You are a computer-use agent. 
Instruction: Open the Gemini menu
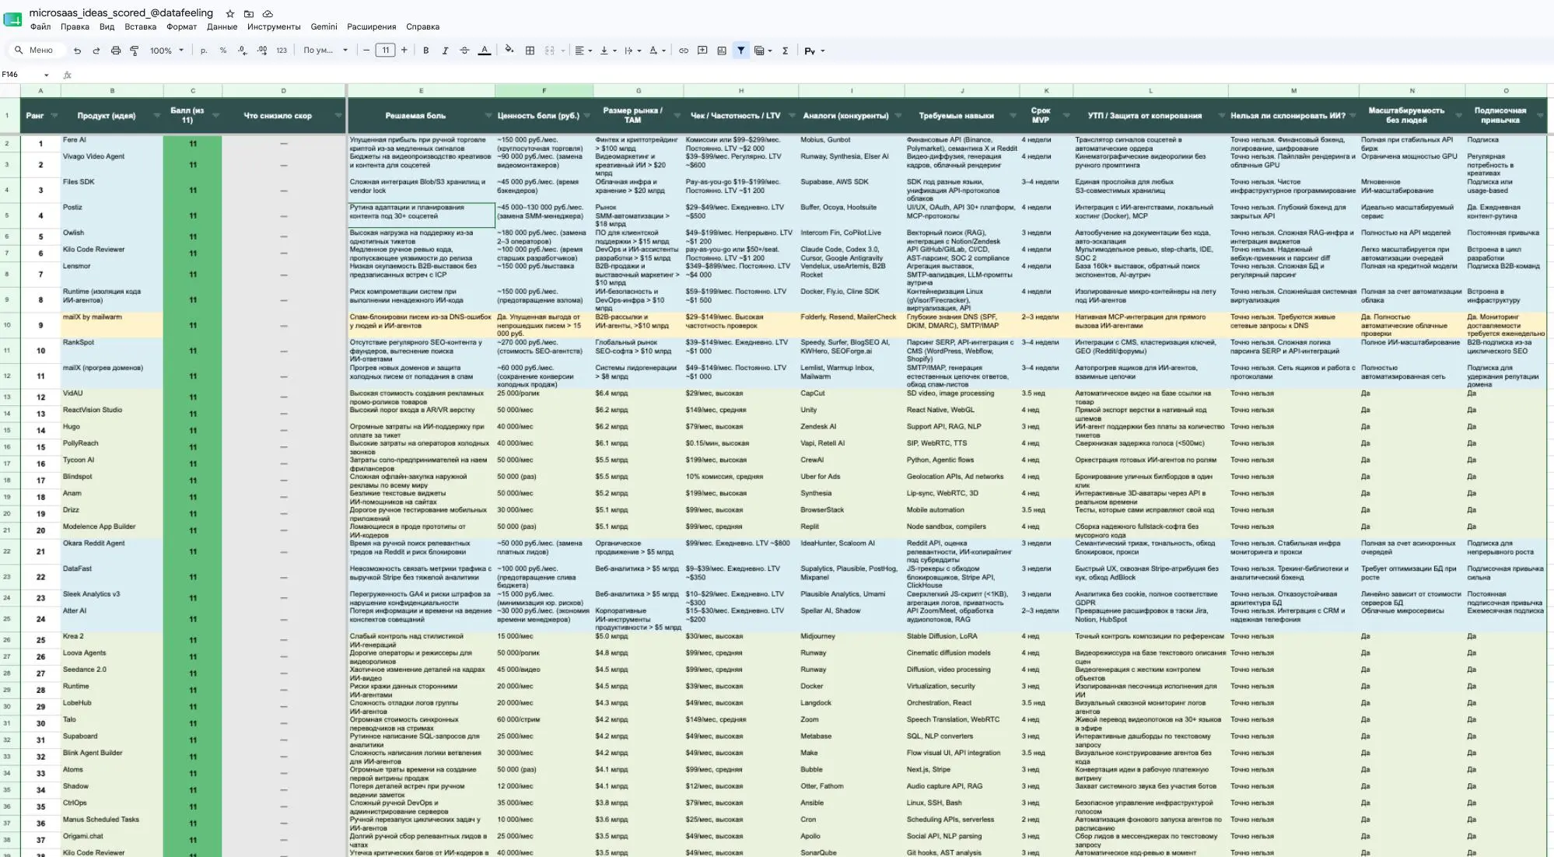[324, 26]
